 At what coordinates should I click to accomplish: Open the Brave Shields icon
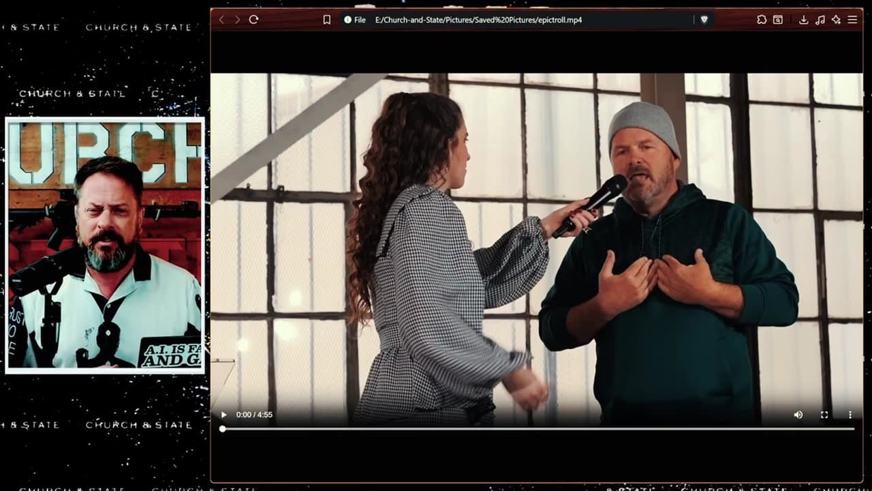click(704, 20)
